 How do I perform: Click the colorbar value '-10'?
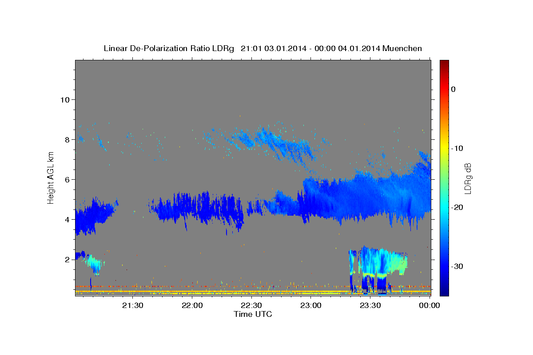click(x=457, y=148)
